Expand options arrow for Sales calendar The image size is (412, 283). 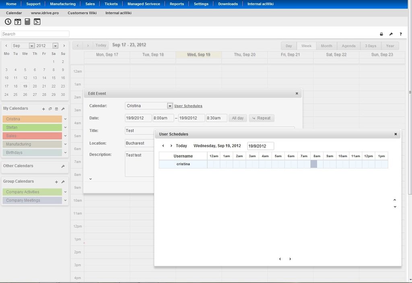pyautogui.click(x=65, y=136)
